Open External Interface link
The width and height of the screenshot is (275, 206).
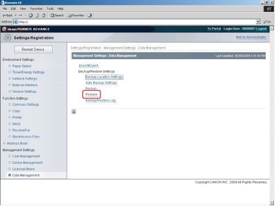(25, 85)
